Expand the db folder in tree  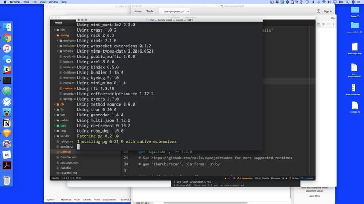click(62, 104)
